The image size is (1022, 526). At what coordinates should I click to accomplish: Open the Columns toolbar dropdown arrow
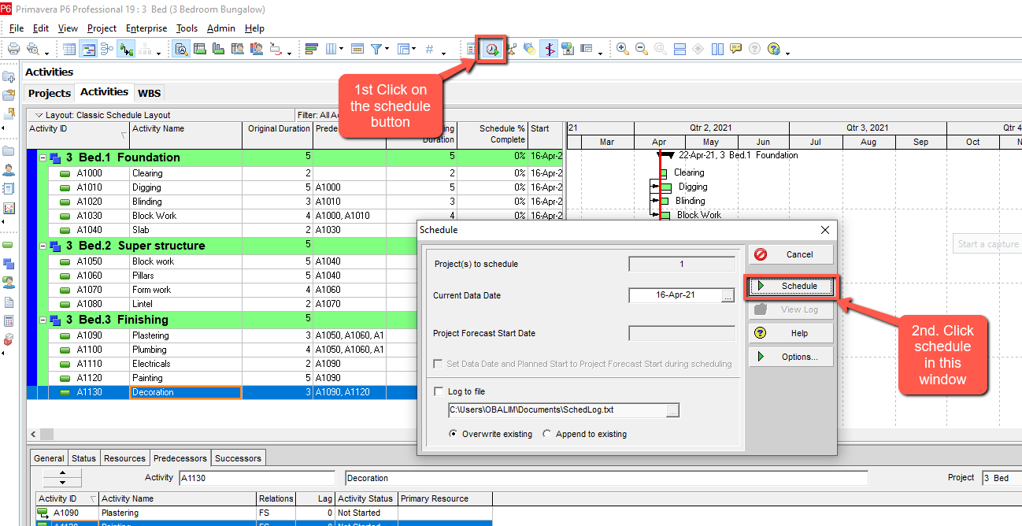click(341, 49)
